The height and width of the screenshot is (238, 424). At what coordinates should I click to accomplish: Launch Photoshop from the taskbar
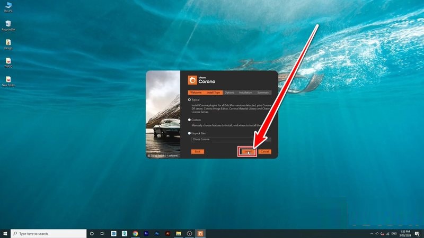click(157, 234)
